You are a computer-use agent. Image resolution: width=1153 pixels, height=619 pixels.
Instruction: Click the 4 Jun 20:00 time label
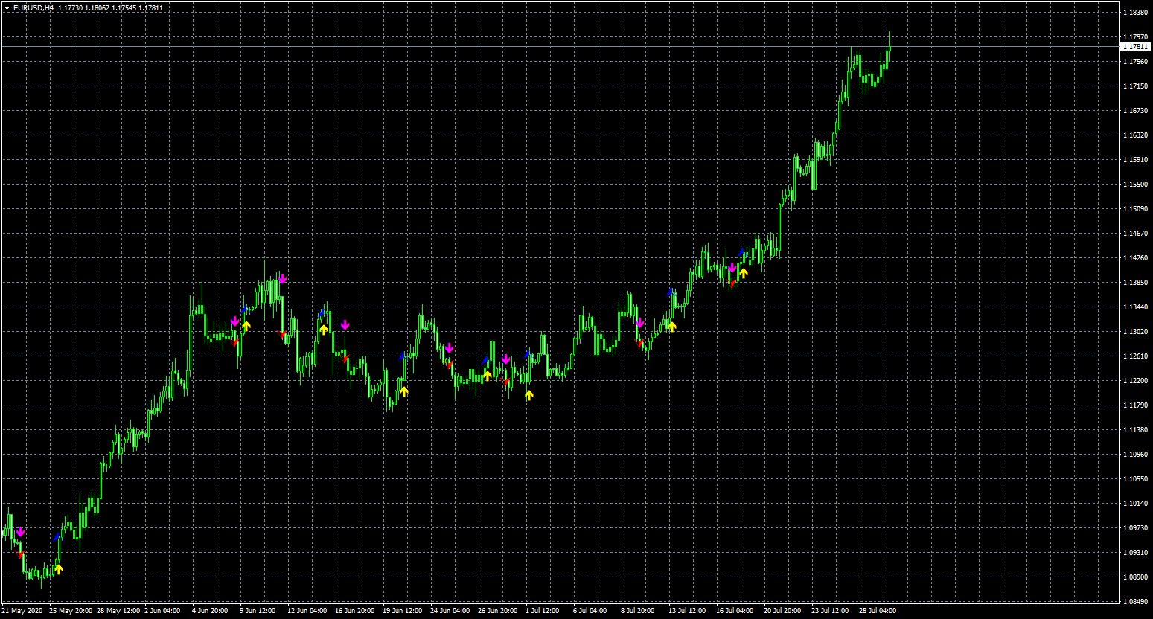[210, 611]
